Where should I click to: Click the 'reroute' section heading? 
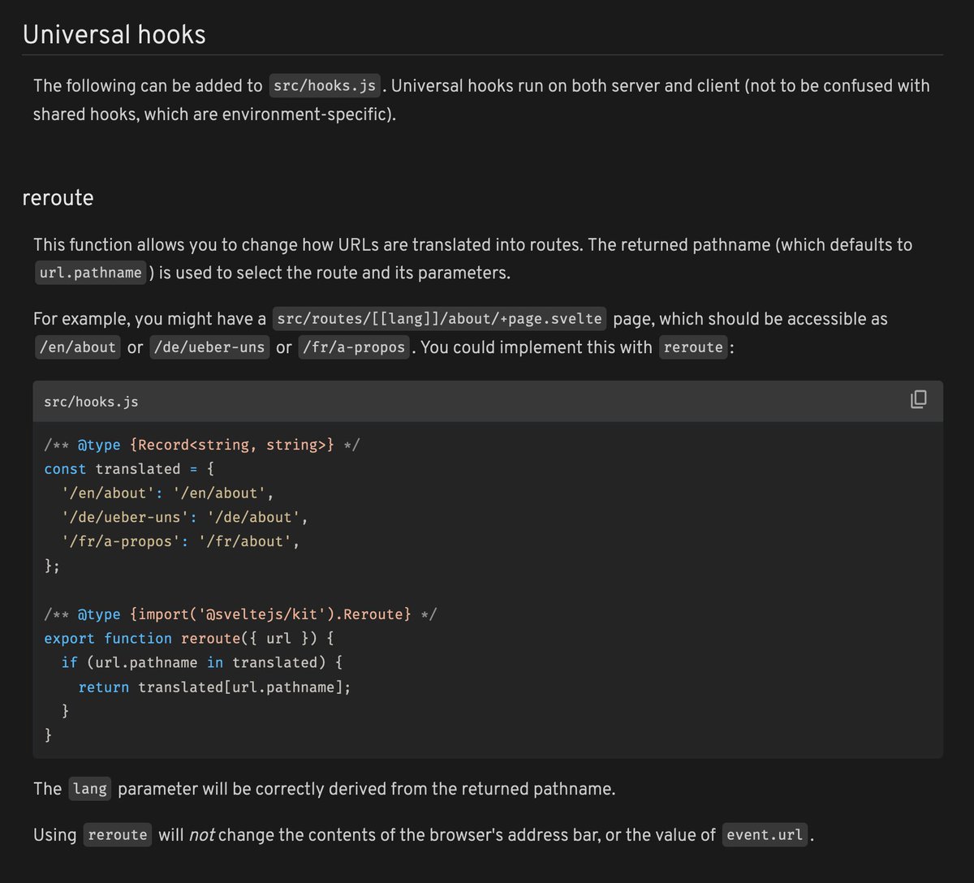tap(58, 198)
